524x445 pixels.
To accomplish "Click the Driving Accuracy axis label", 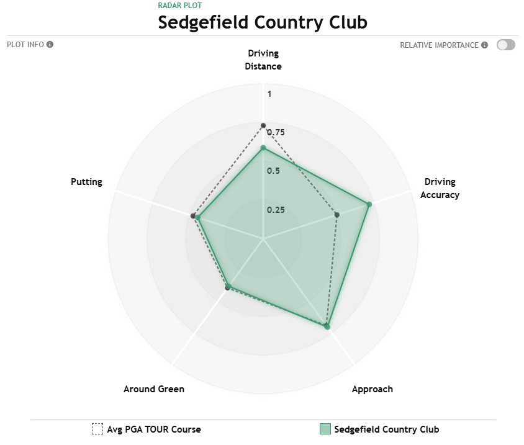I will pos(440,188).
